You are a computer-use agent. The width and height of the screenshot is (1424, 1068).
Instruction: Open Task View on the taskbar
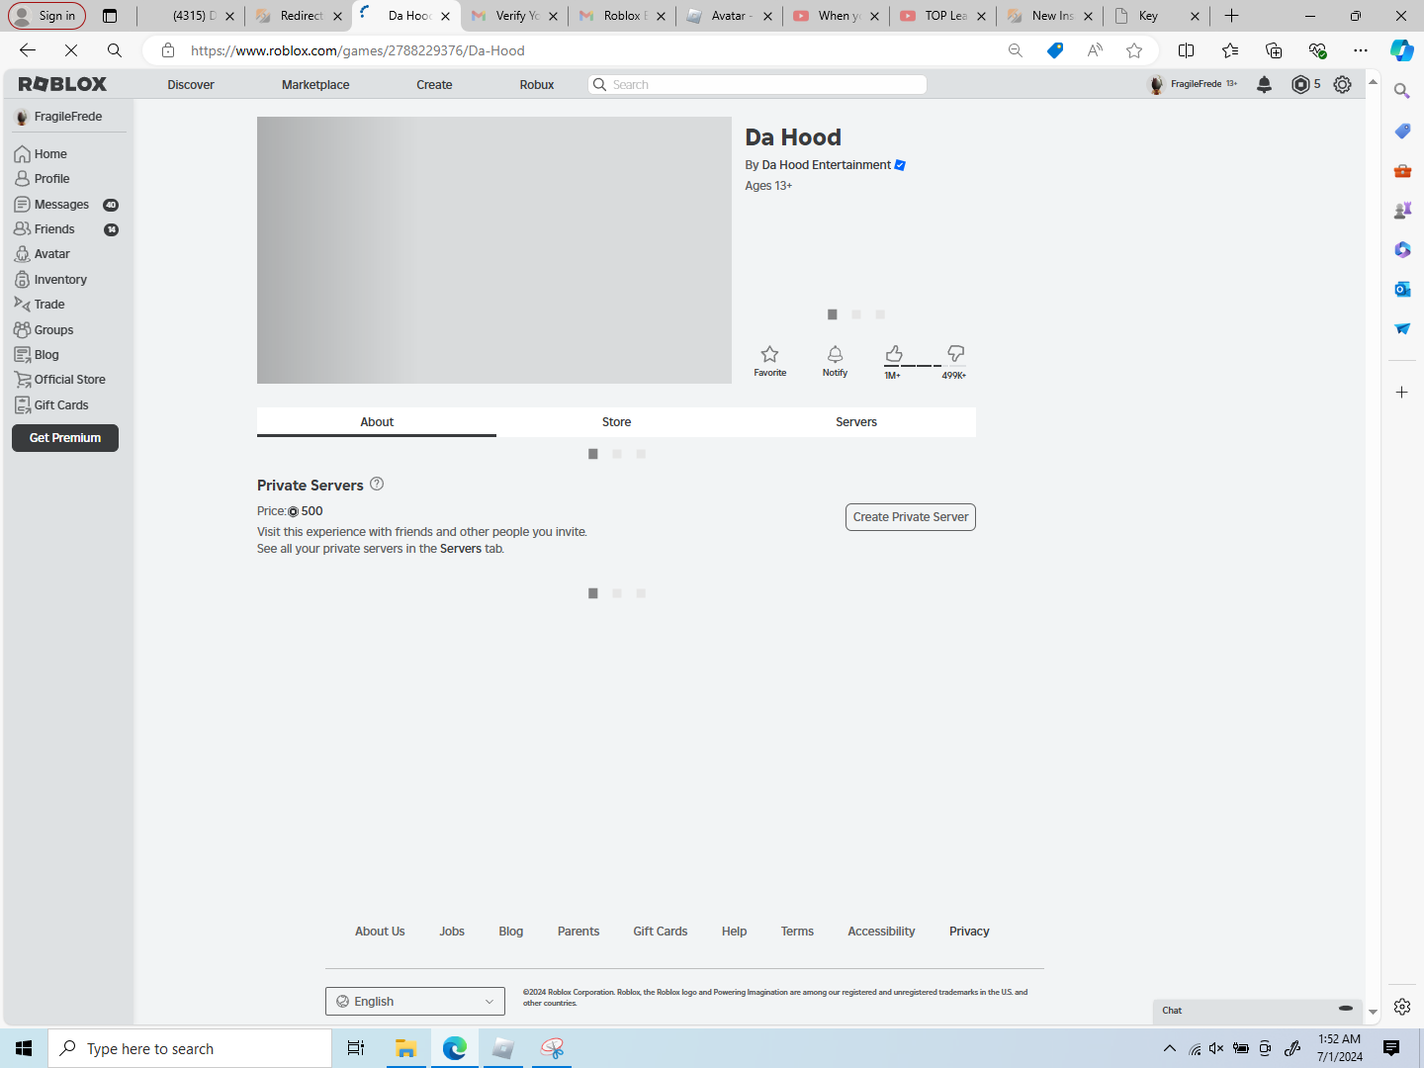356,1048
